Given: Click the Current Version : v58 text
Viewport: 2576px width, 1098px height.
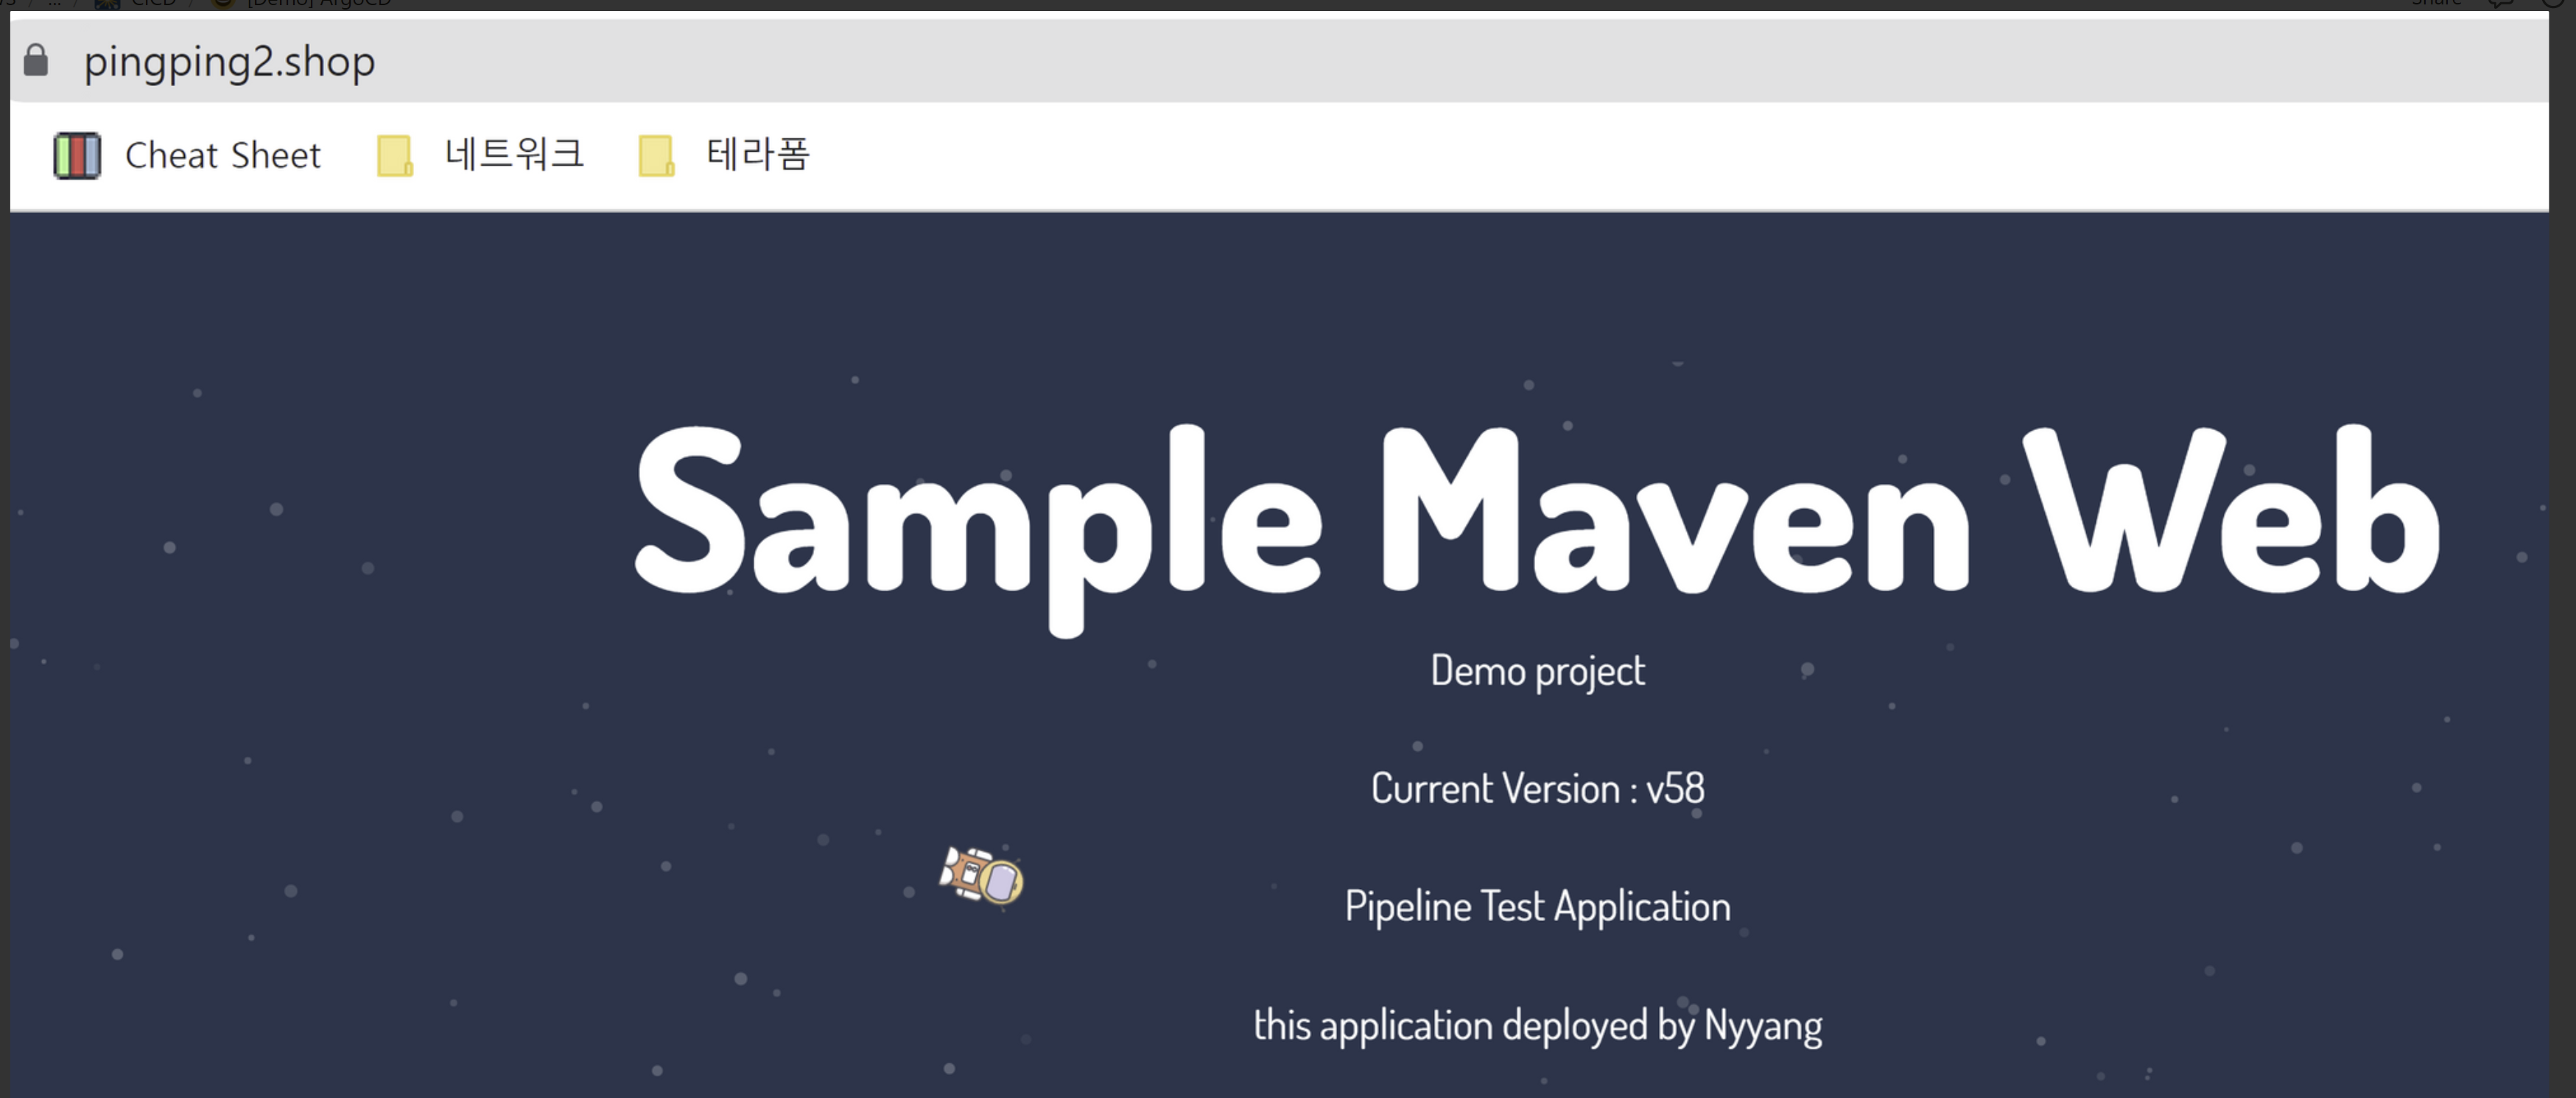Looking at the screenshot, I should pyautogui.click(x=1537, y=789).
